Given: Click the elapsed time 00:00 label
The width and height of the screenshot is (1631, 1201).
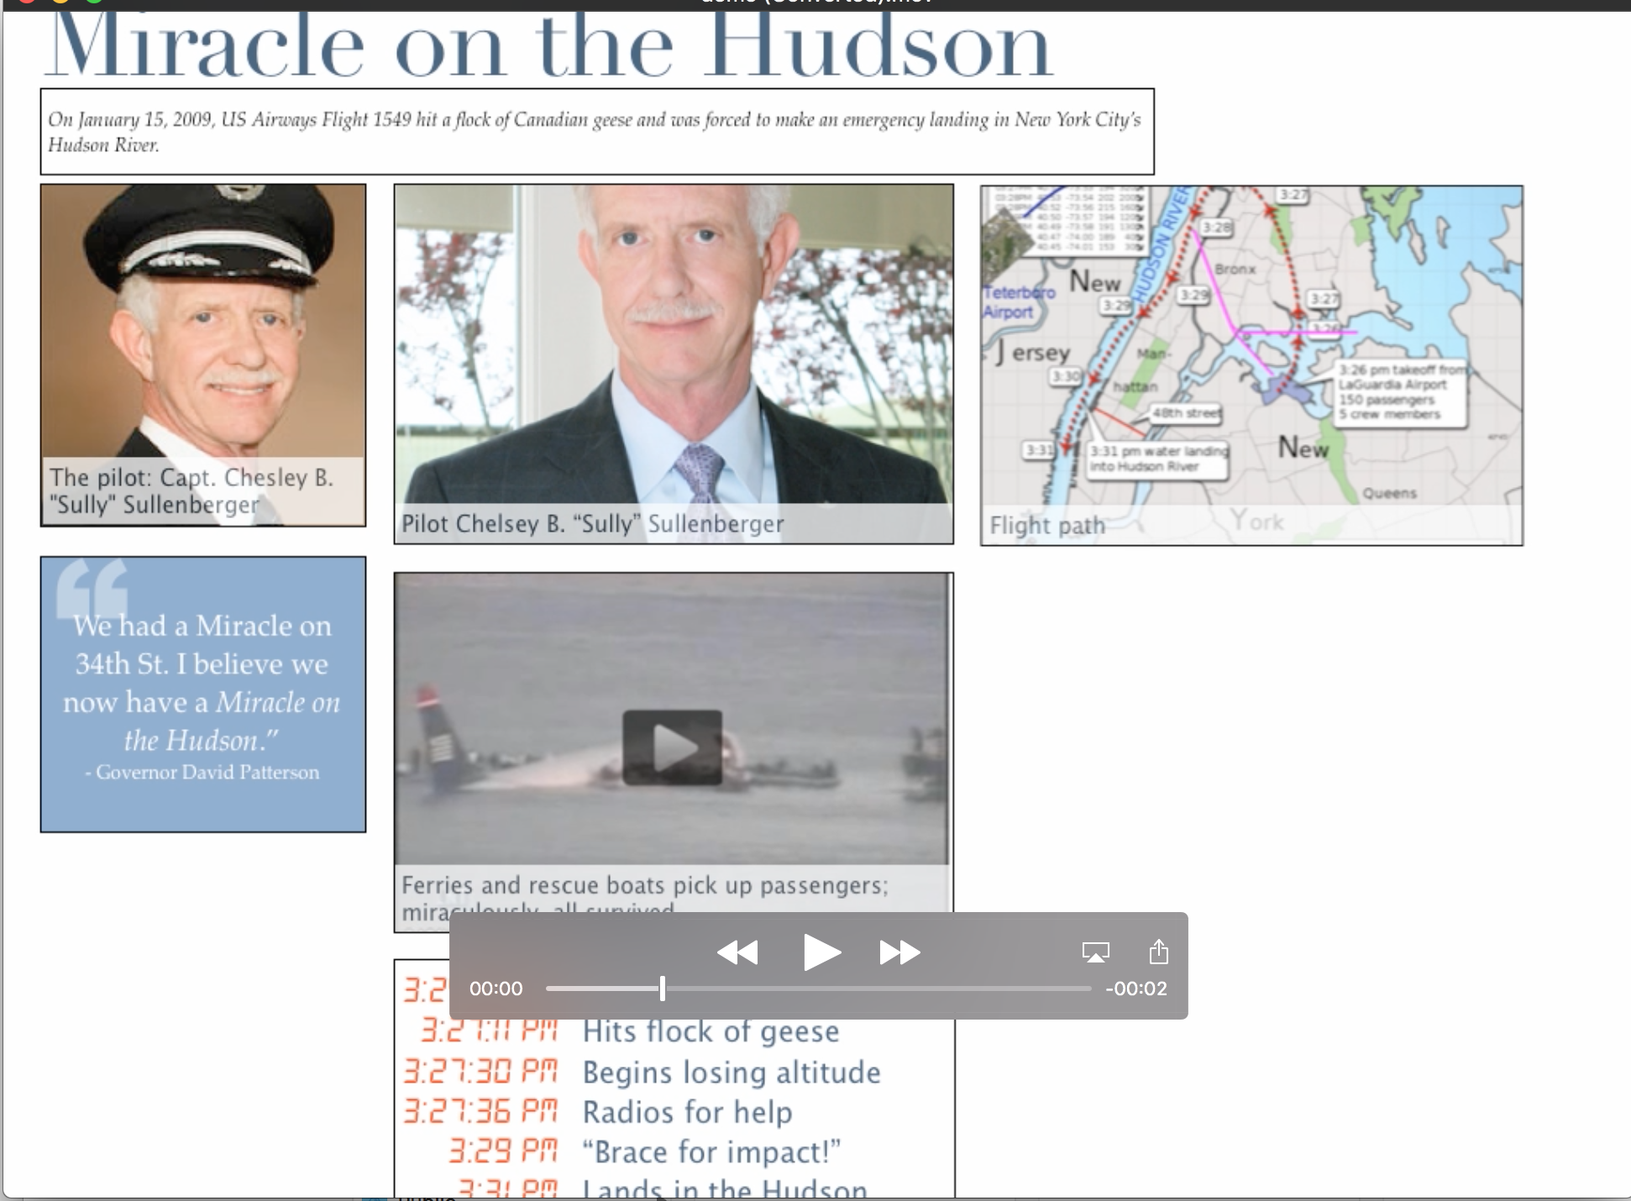Looking at the screenshot, I should (496, 989).
